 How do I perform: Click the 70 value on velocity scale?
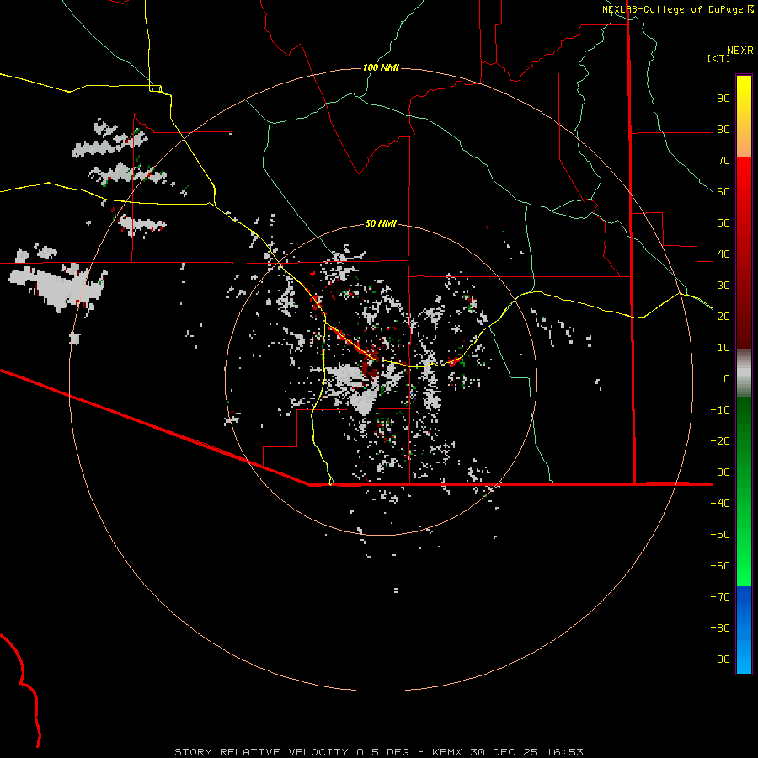[x=723, y=161]
